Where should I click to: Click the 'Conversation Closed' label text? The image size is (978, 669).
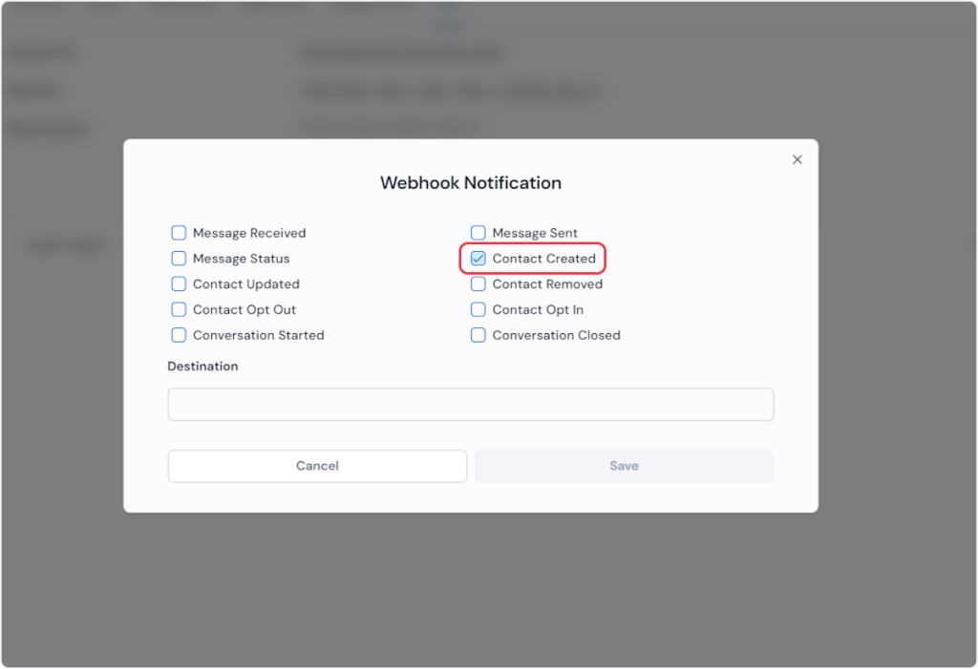click(556, 336)
